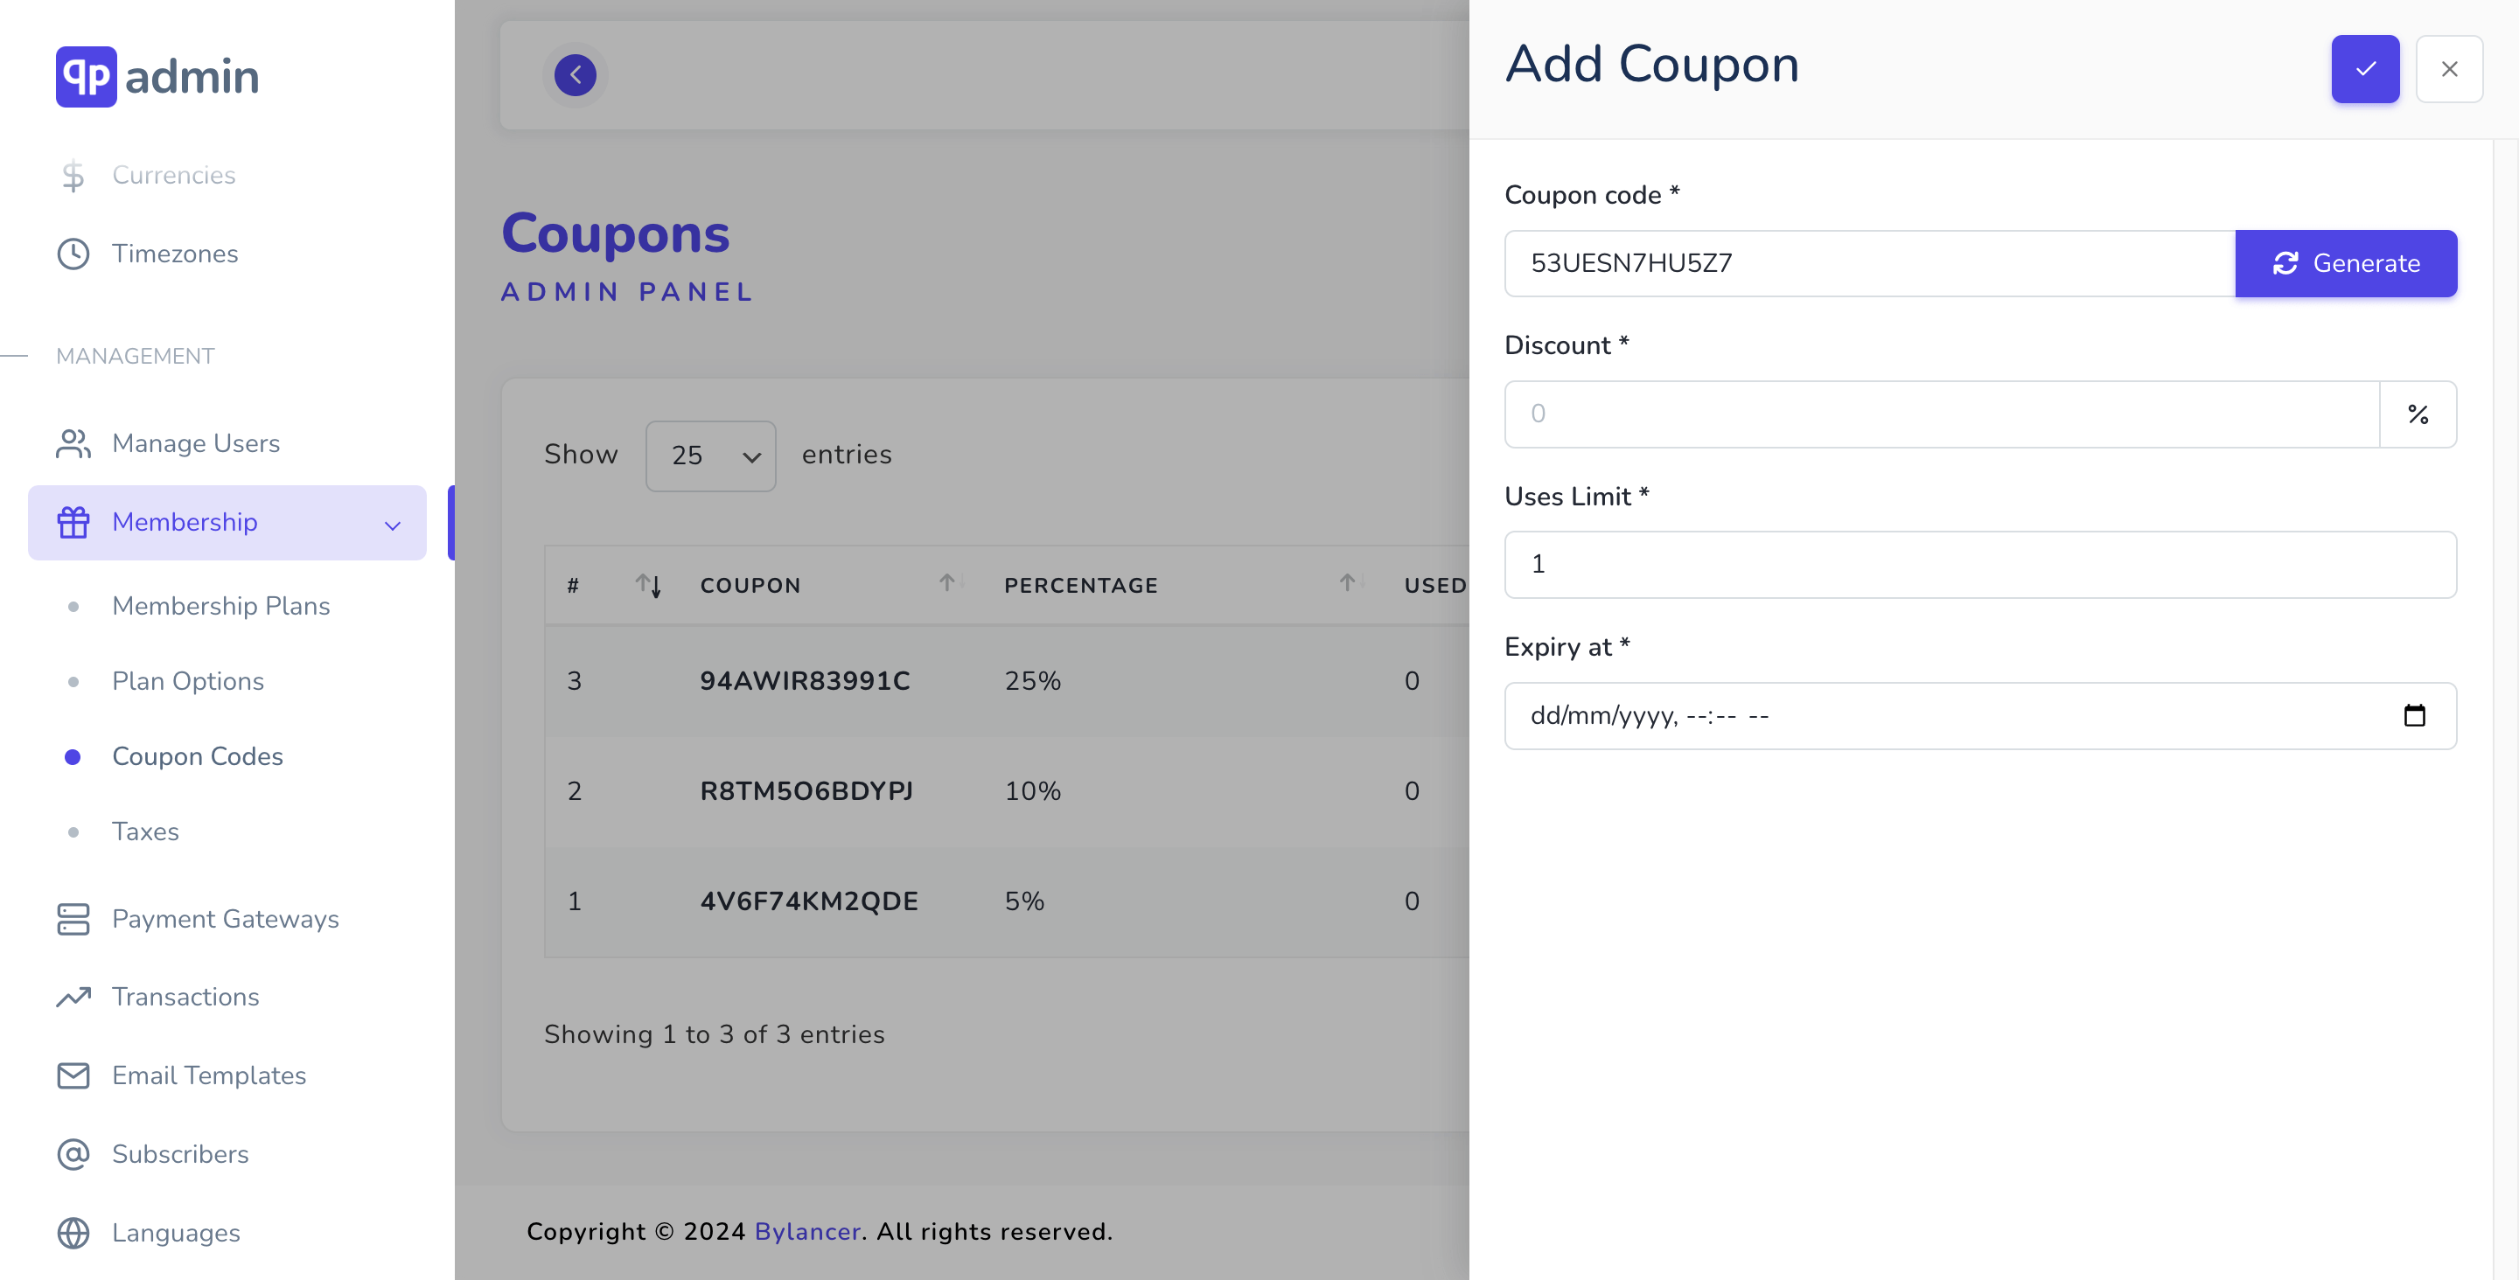
Task: Go to Payment Gateways
Action: (x=227, y=919)
